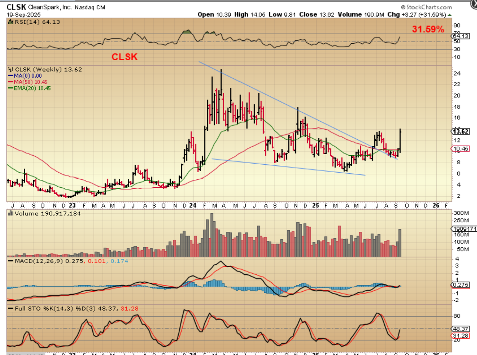The image size is (477, 355).
Task: Click the Volume panel legend icon
Action: point(10,213)
